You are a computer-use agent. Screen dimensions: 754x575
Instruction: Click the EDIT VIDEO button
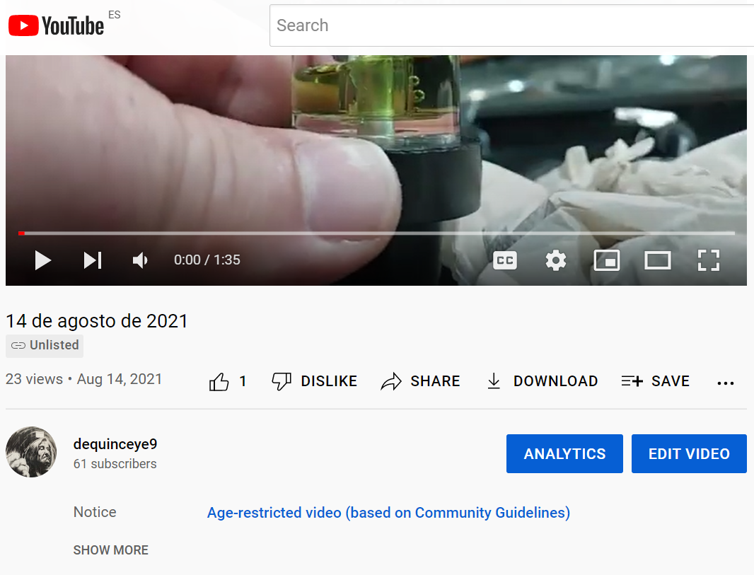689,454
